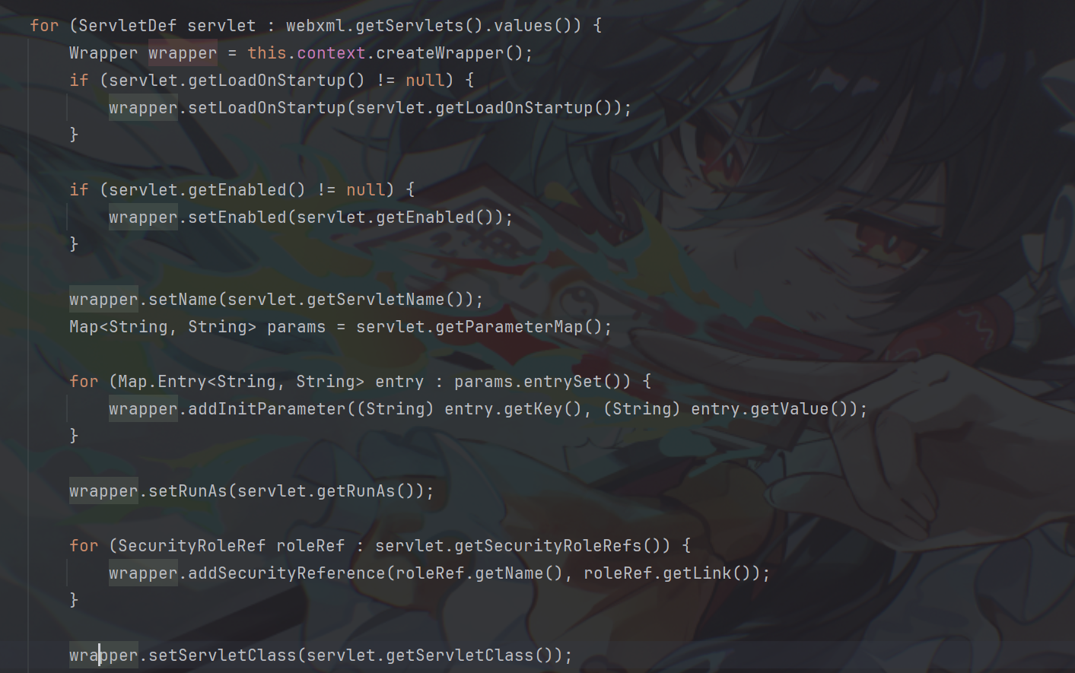This screenshot has height=673, width=1075.
Task: Click addSecurityReference method name
Action: (x=286, y=573)
